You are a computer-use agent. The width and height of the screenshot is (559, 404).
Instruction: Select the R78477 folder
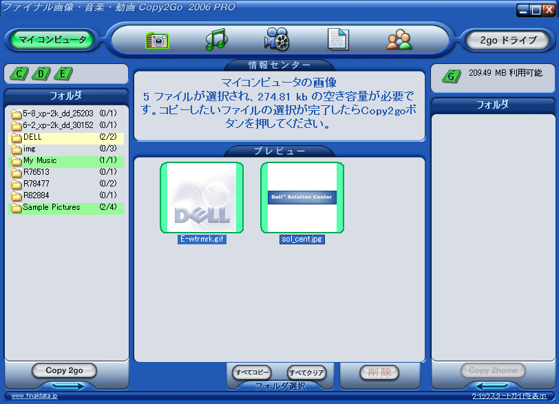66,184
